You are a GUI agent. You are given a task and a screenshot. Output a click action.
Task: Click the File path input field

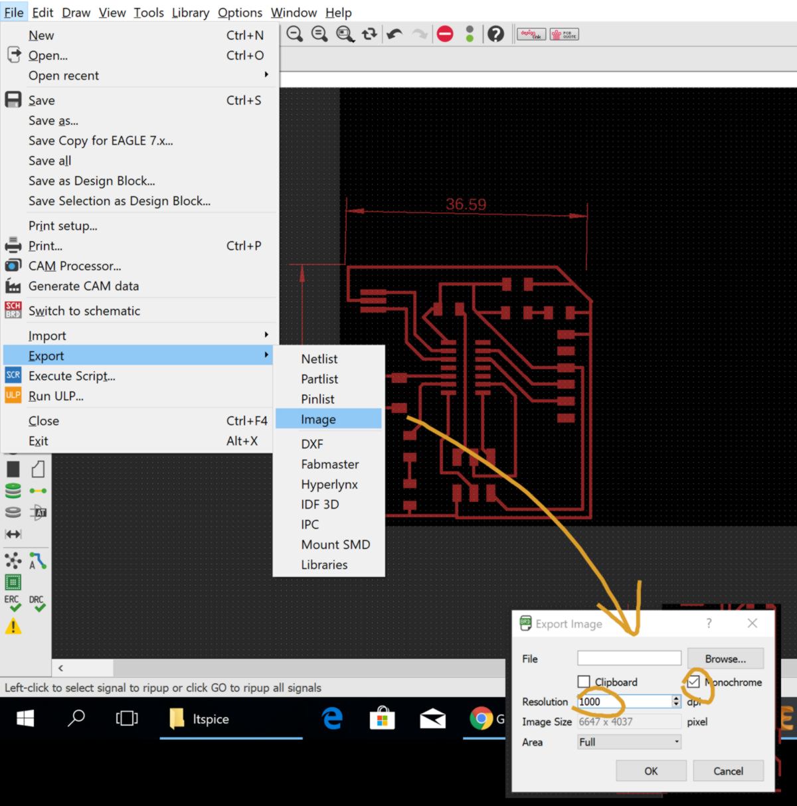pos(629,659)
